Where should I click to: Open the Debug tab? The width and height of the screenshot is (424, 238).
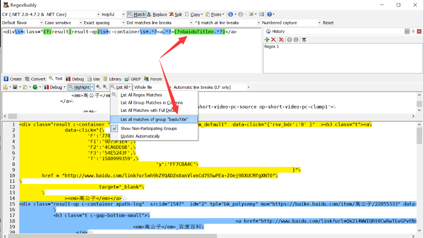[75, 79]
